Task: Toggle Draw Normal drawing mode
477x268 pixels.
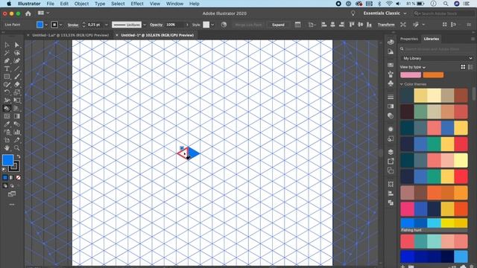Action: (x=5, y=185)
